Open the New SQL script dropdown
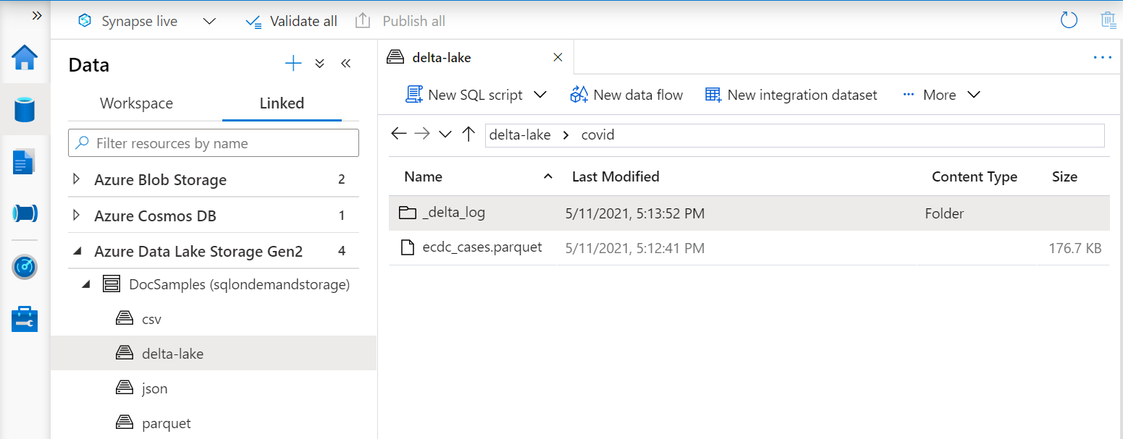The image size is (1123, 439). [x=540, y=94]
